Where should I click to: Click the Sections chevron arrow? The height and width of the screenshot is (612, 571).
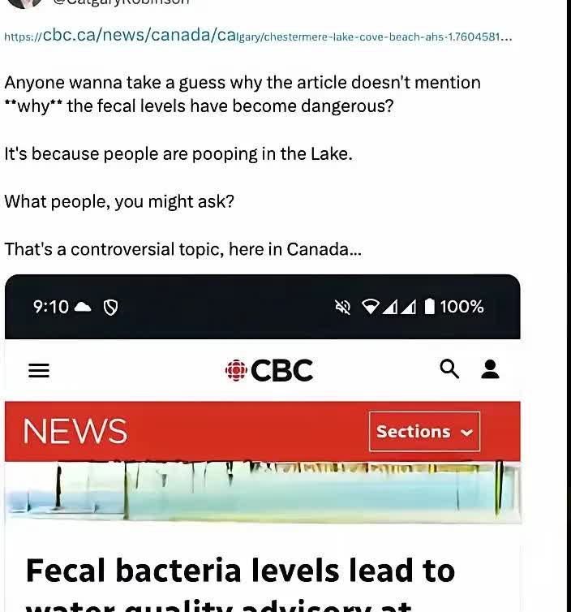tap(466, 432)
